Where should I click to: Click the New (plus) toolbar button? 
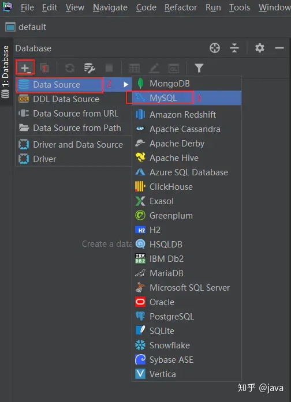[x=25, y=68]
